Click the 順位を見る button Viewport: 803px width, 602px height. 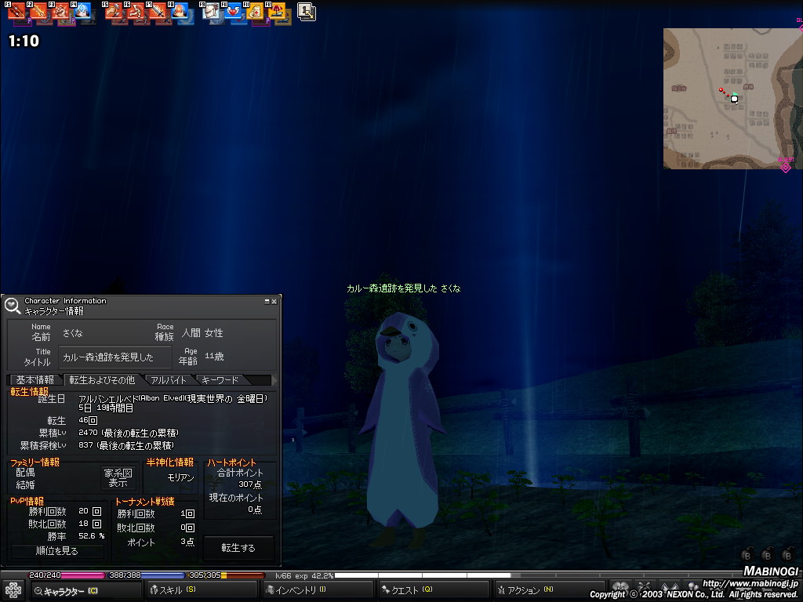56,551
